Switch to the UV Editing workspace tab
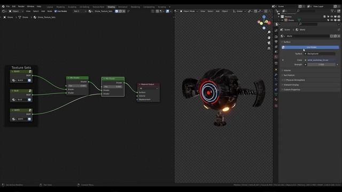Screen dimensions: 342x192 [84, 7]
